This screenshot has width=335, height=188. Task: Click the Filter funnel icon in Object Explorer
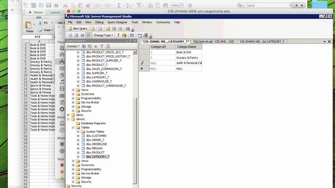coord(102,46)
